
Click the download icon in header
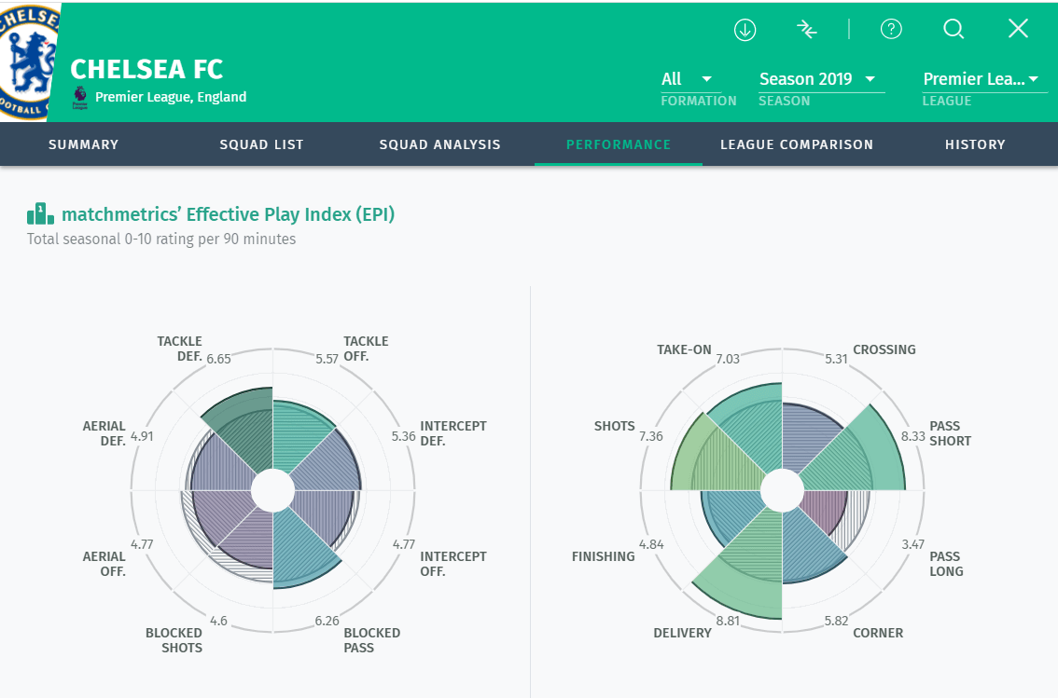[x=745, y=30]
